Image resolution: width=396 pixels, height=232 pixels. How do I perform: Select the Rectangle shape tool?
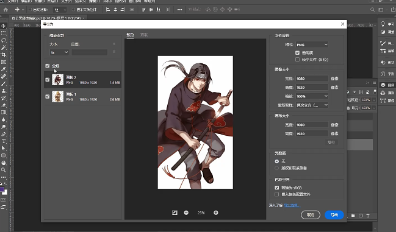[4, 156]
